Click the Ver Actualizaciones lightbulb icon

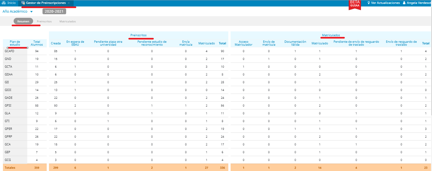[369, 3]
